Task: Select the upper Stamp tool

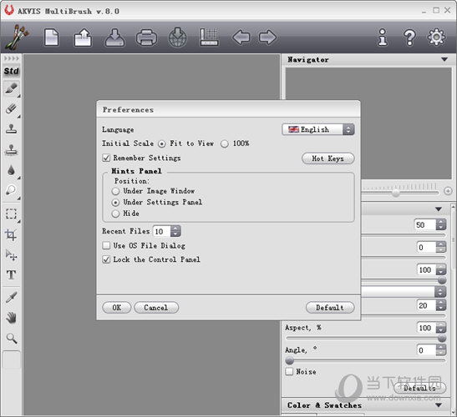Action: point(12,128)
